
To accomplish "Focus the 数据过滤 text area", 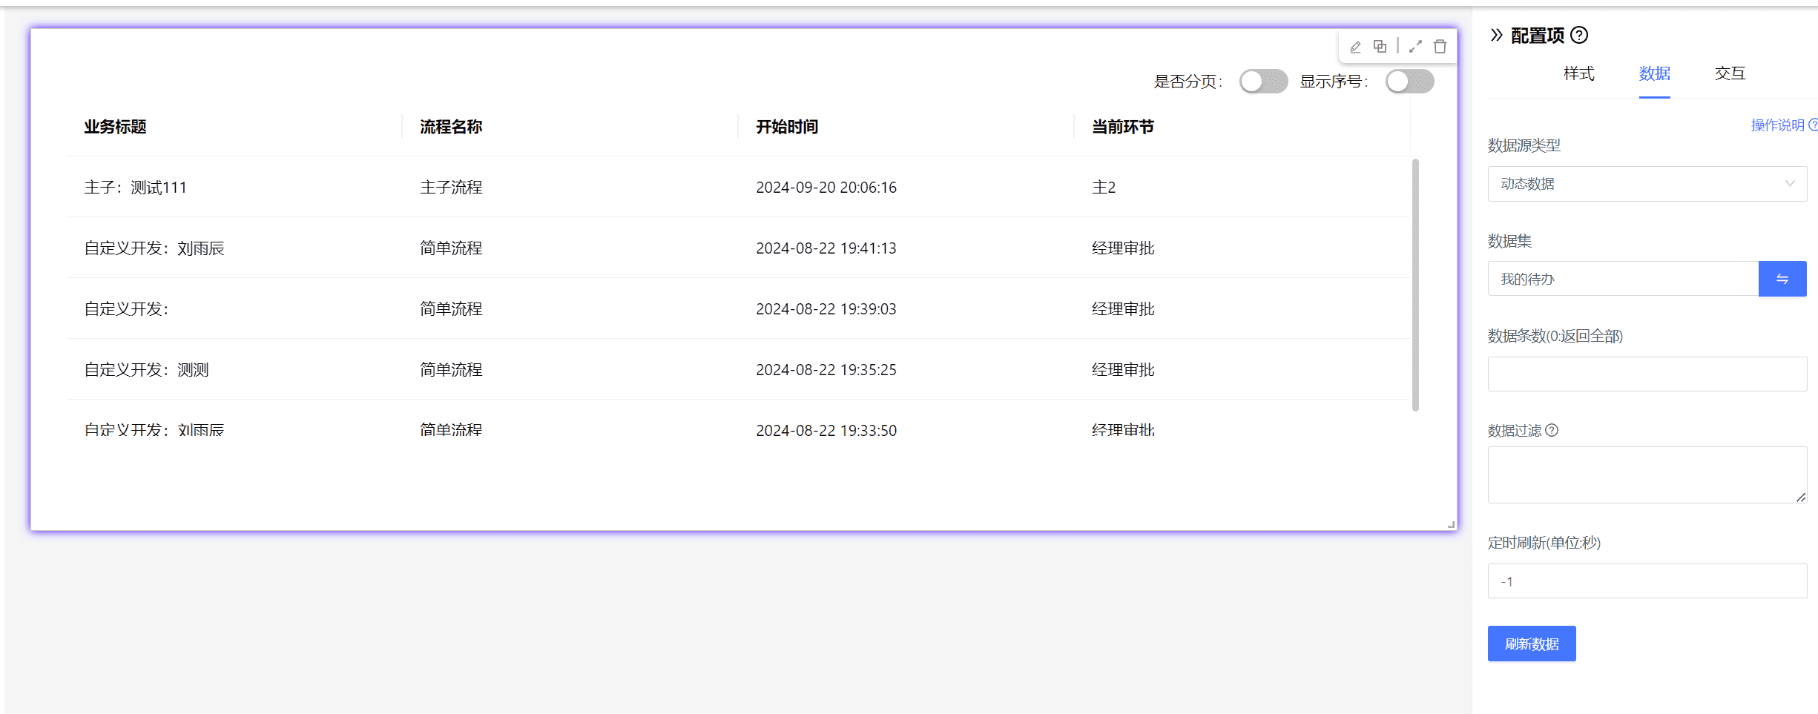I will 1647,475.
